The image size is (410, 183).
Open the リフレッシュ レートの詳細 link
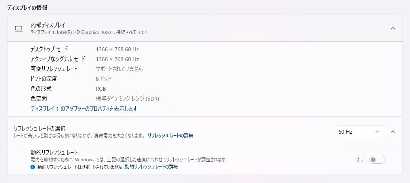(171, 135)
